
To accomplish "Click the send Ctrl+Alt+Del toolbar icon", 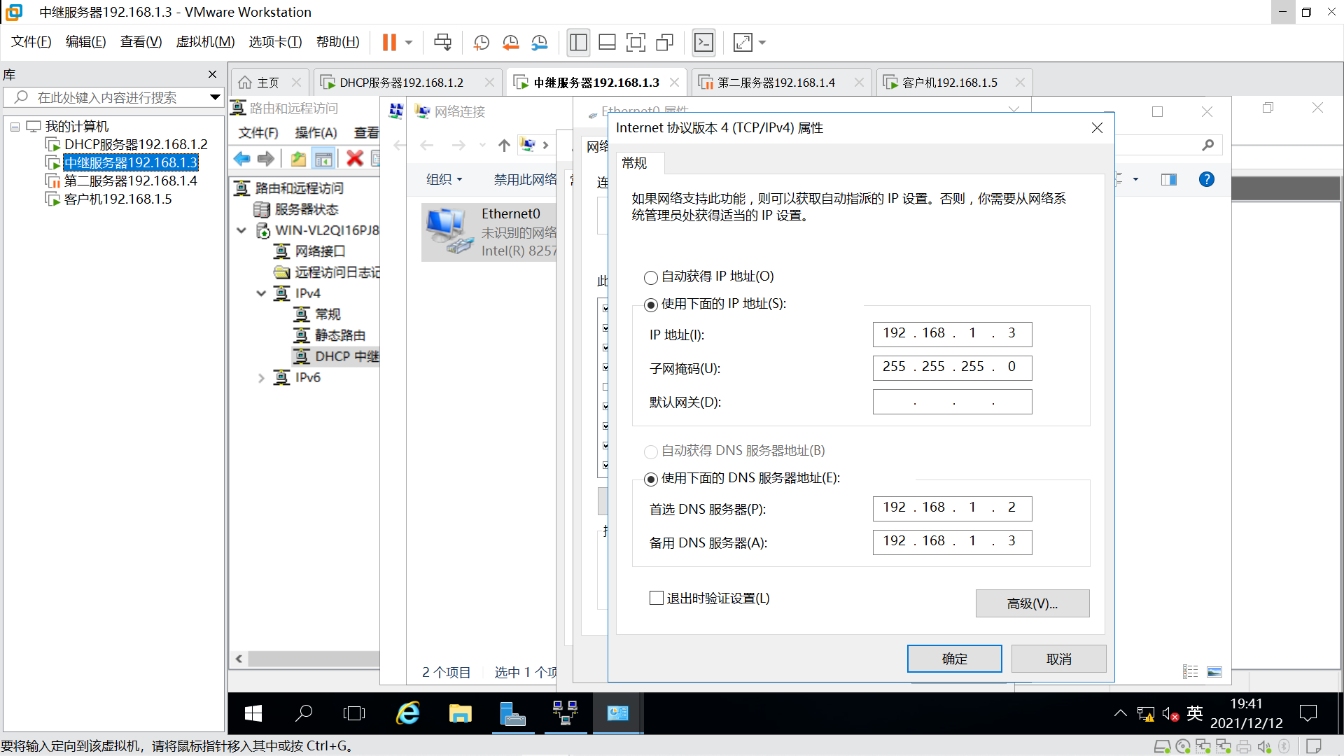I will (x=442, y=43).
